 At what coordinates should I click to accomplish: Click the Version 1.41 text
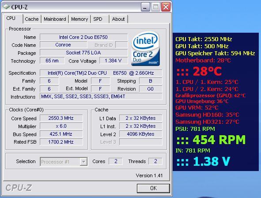coord(149,175)
